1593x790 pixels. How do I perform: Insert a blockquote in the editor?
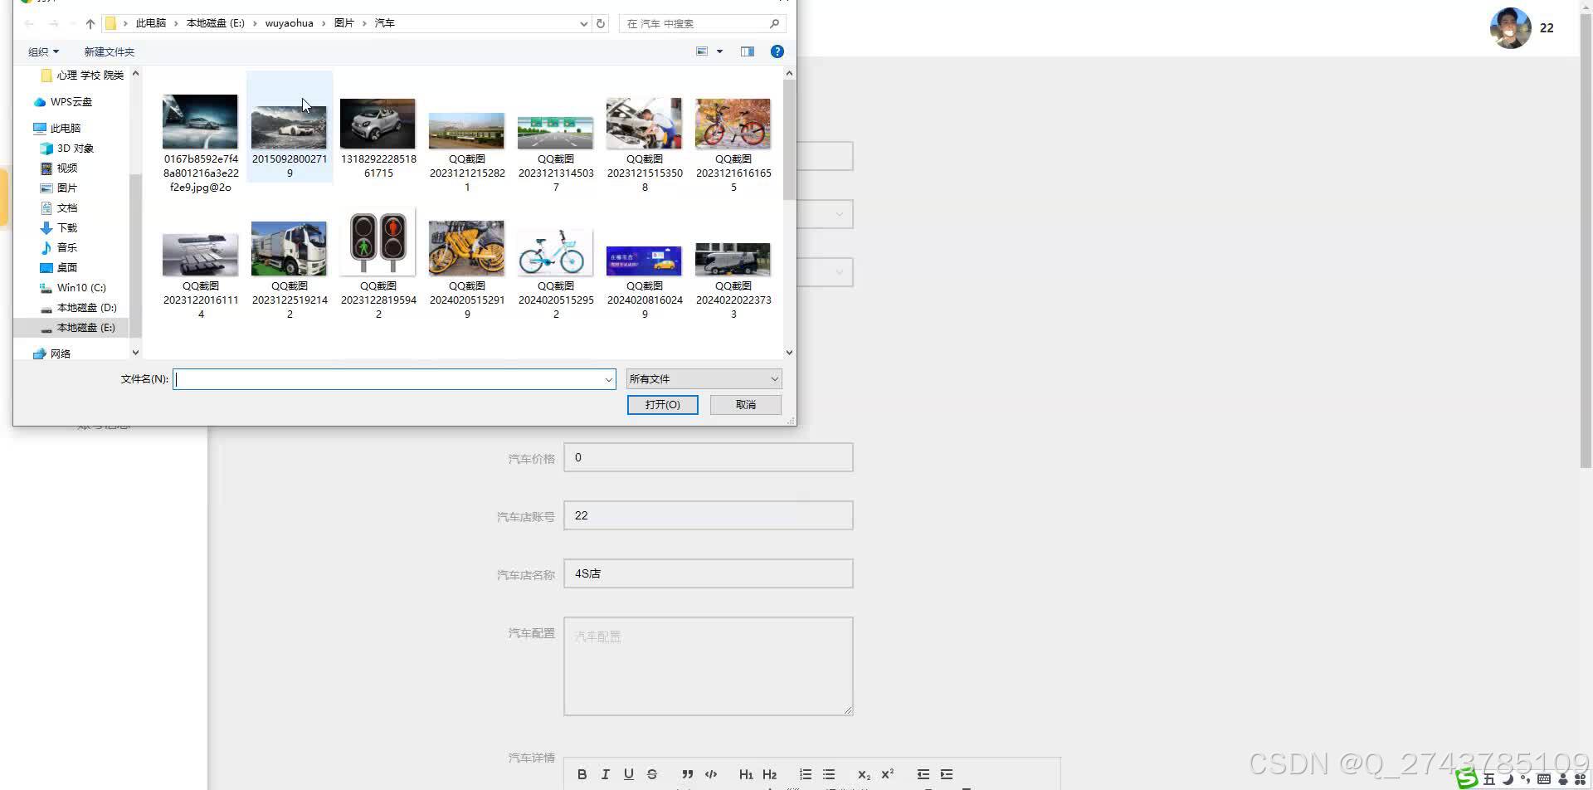(x=687, y=774)
